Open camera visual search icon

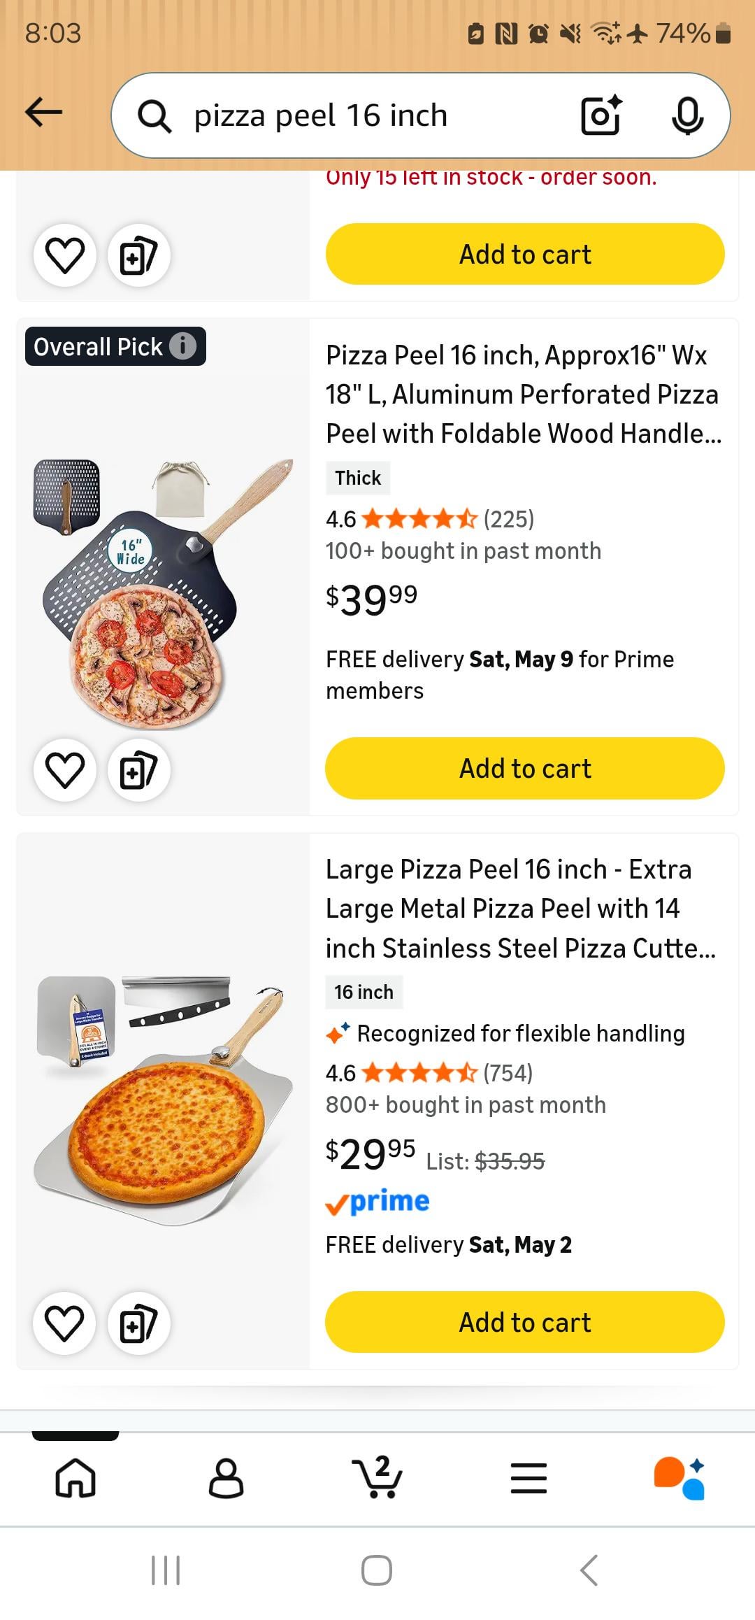601,115
